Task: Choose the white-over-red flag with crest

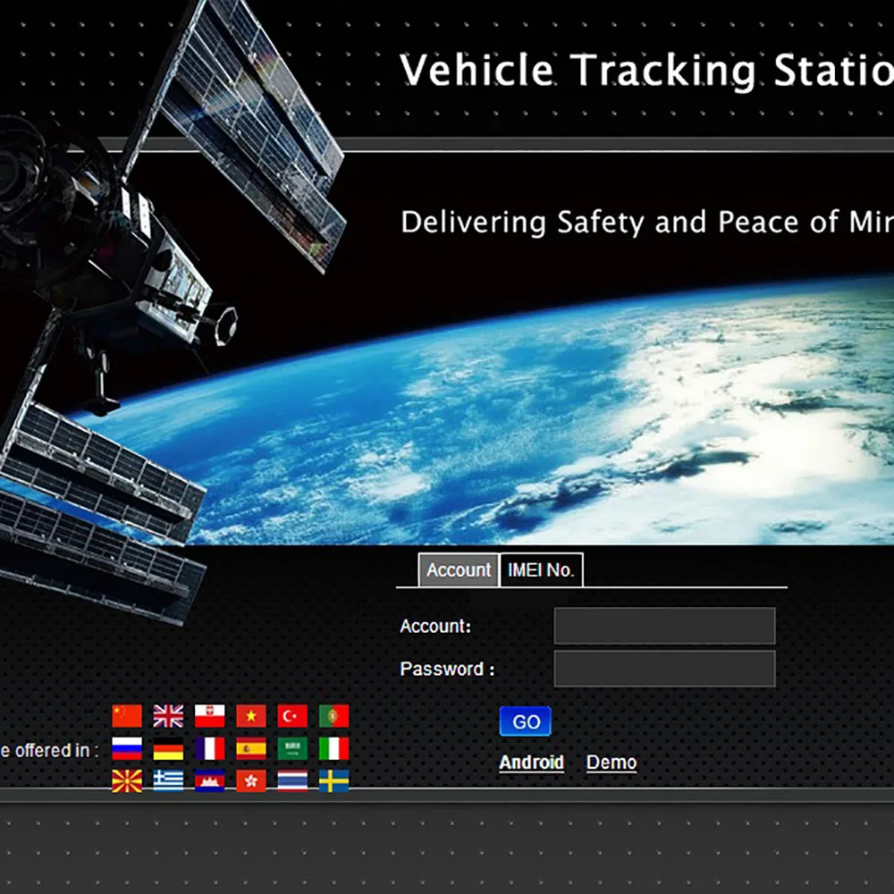Action: tap(210, 716)
